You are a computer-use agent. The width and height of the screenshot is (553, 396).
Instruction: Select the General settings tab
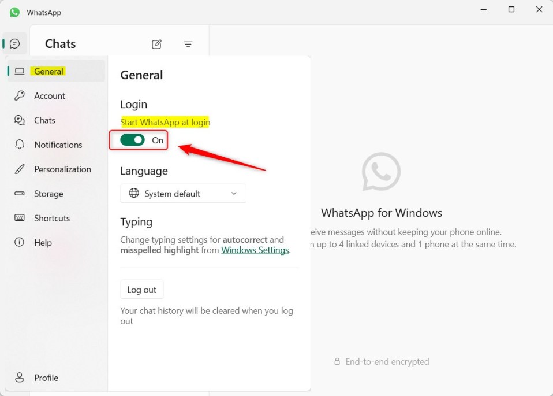pyautogui.click(x=56, y=71)
